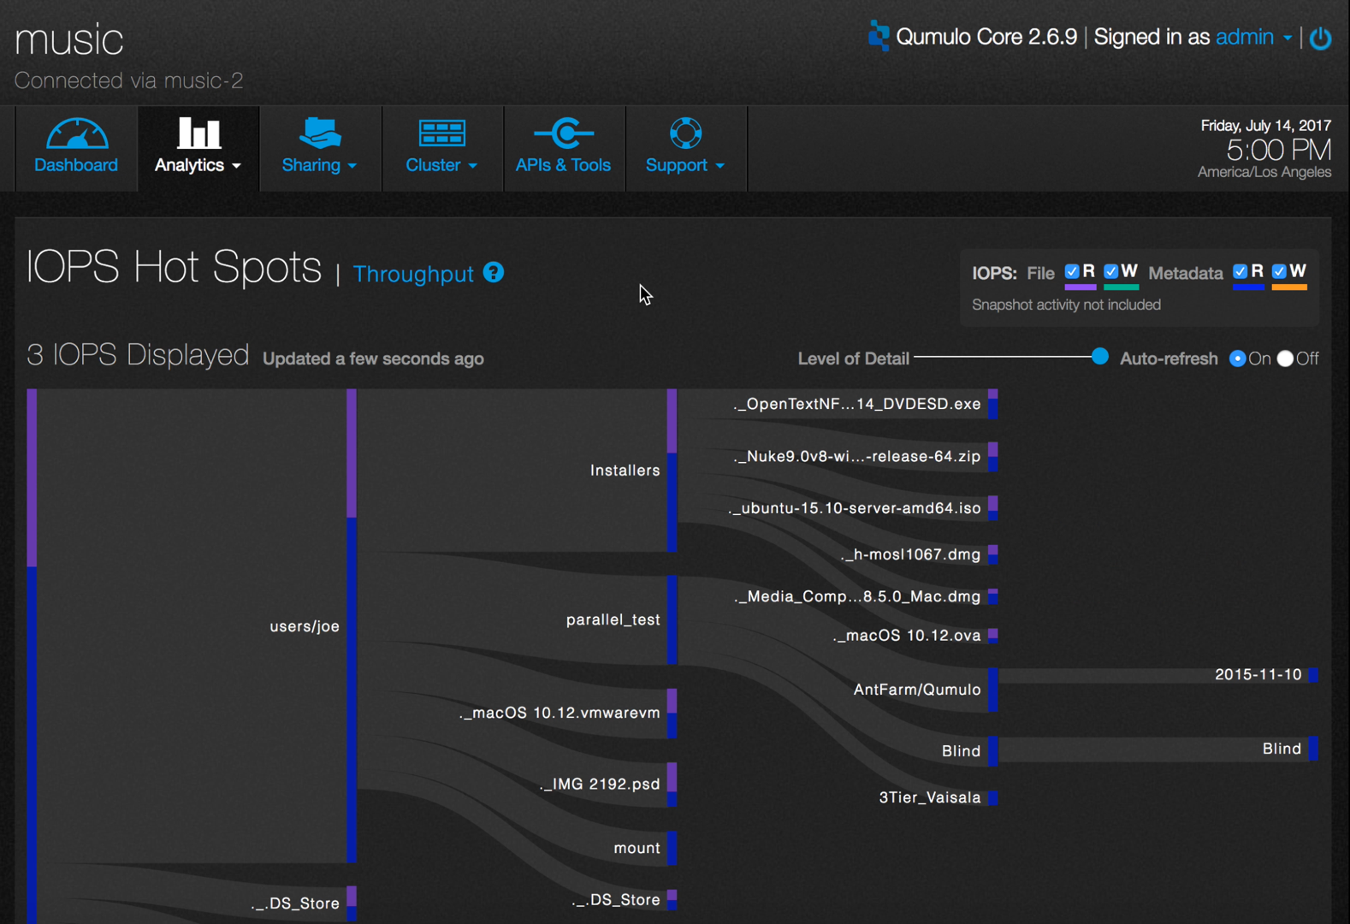Switch to the Throughput view link
This screenshot has width=1350, height=924.
coord(413,274)
